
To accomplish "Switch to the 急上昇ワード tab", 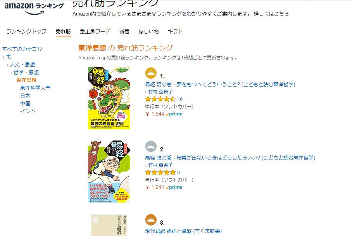I will click(x=95, y=31).
